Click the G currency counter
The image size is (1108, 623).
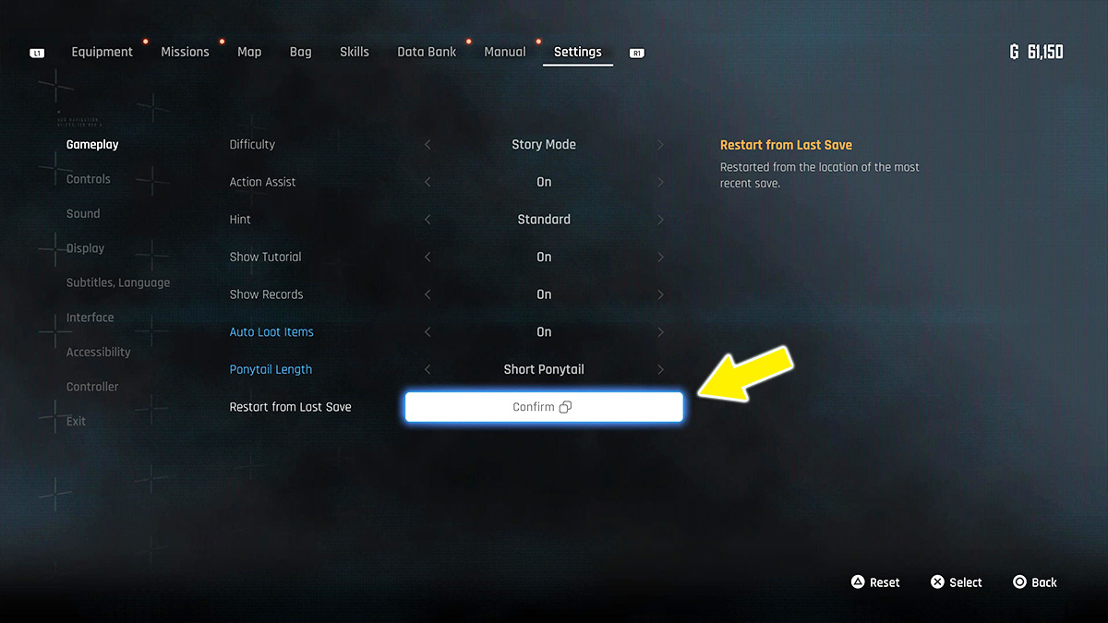pyautogui.click(x=1037, y=53)
